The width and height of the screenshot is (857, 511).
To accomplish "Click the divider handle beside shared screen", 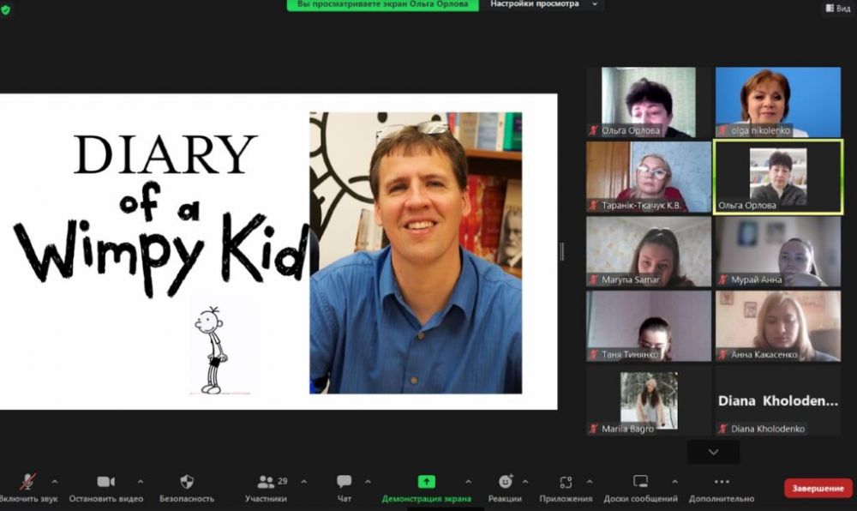I will click(562, 251).
